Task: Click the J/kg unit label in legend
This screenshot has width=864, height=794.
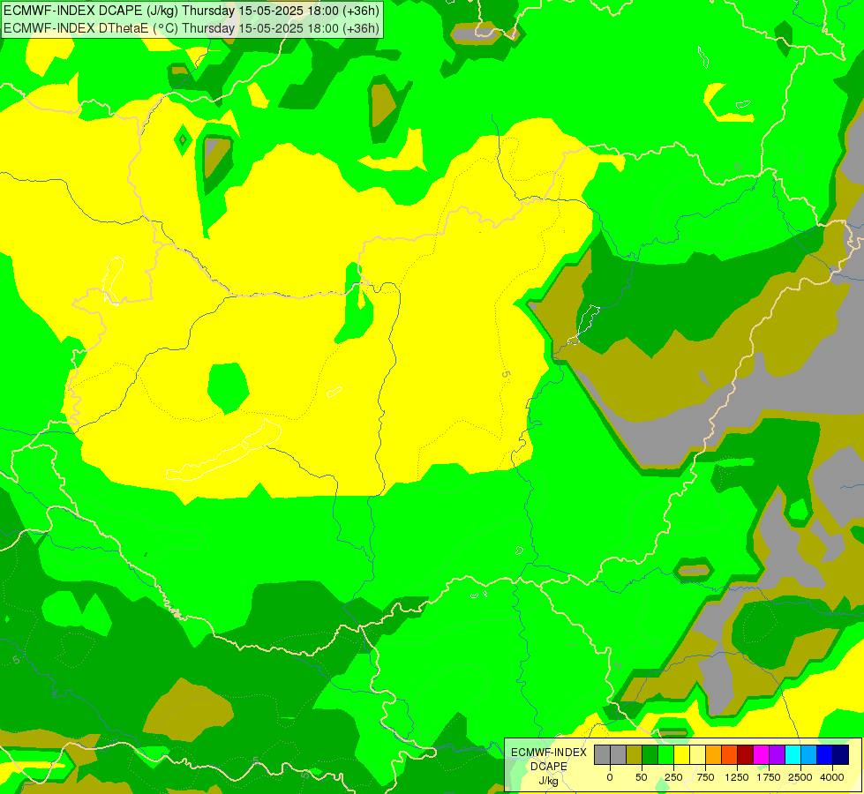Action: [x=549, y=781]
